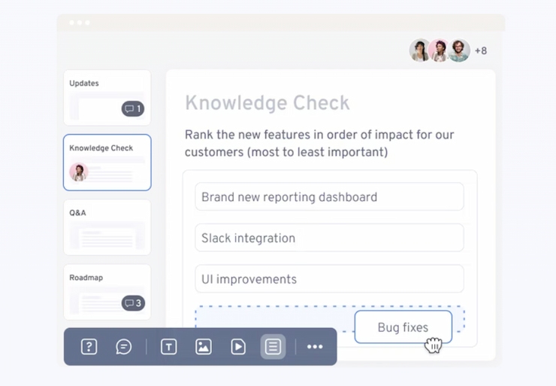The width and height of the screenshot is (556, 386).
Task: Select the Knowledge Check slide thumbnail
Action: pos(107,163)
